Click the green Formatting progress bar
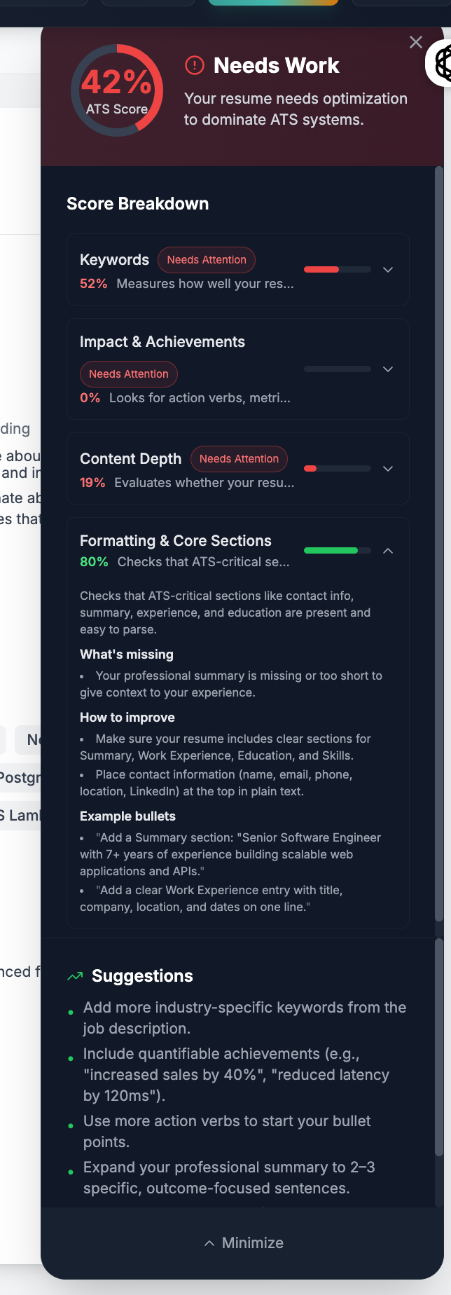The width and height of the screenshot is (451, 1295). (336, 550)
